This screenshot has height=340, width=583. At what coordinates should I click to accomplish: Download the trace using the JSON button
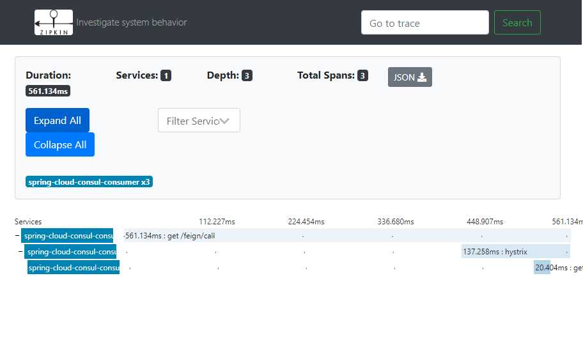pyautogui.click(x=410, y=77)
